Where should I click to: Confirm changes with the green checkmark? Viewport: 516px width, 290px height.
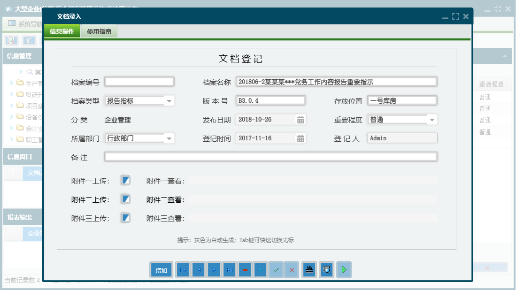tap(276, 270)
